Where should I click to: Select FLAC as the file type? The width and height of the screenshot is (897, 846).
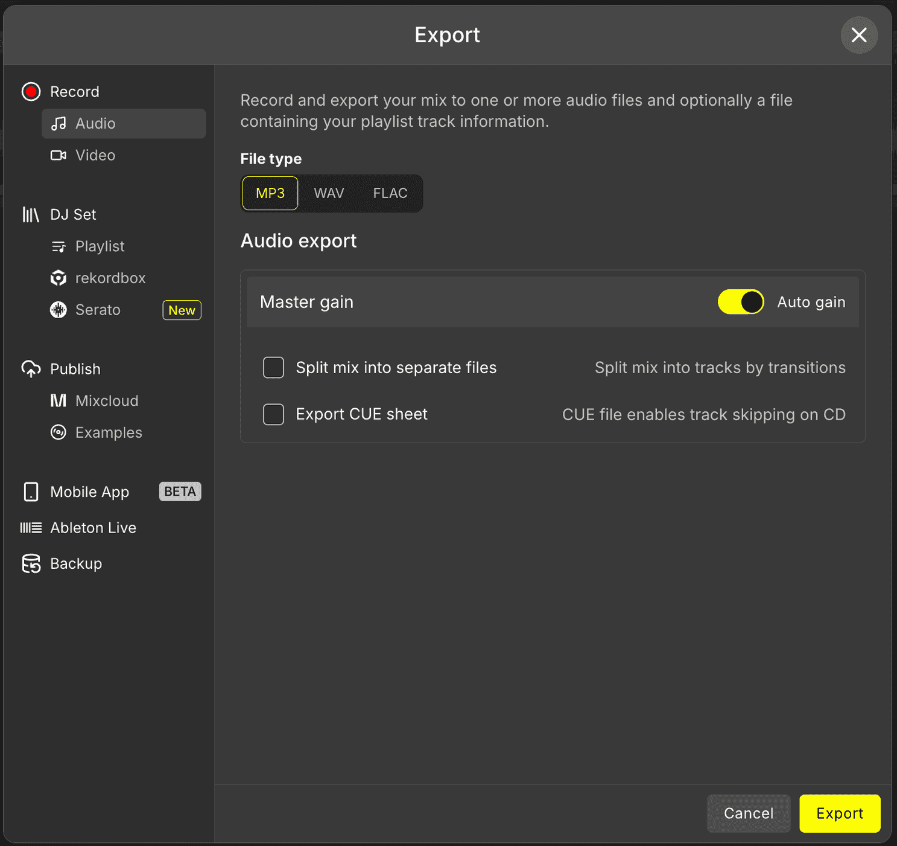pos(390,193)
